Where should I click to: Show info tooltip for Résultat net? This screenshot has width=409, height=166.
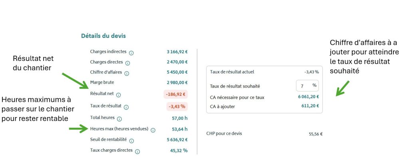pos(118,95)
